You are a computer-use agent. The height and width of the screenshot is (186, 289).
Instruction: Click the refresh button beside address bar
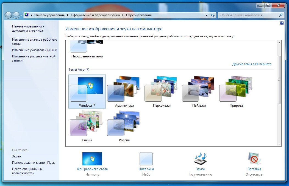[x=213, y=15]
